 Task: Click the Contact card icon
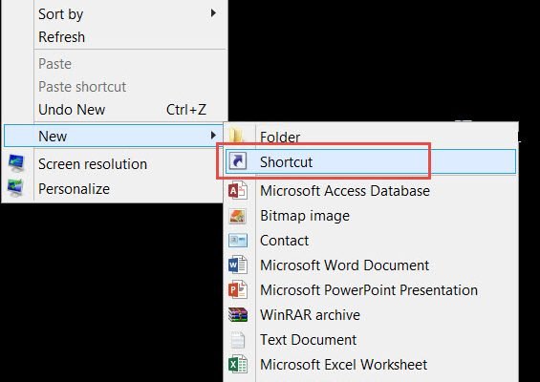(238, 241)
